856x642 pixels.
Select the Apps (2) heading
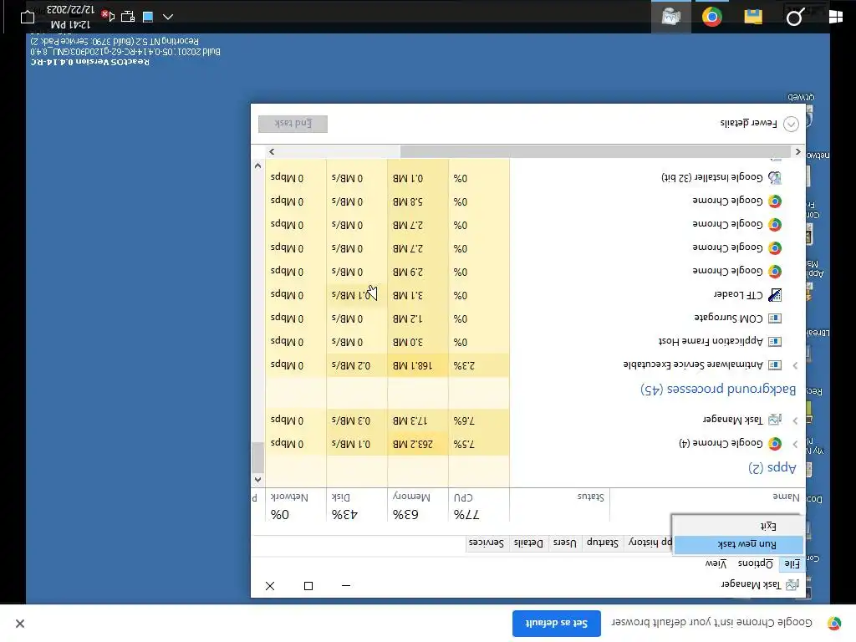tap(772, 468)
